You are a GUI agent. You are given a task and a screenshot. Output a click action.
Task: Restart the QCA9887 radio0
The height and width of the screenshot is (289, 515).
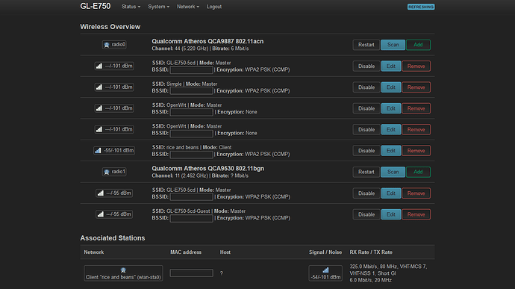point(366,45)
